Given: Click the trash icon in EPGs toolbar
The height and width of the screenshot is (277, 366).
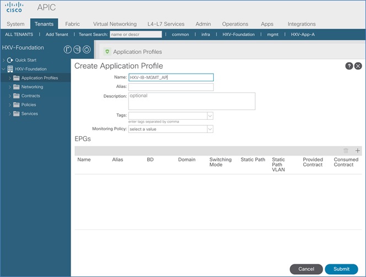Looking at the screenshot, I should click(x=346, y=151).
